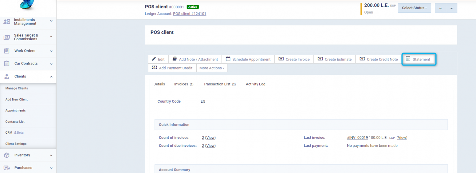
Task: Open the #INV -00019 invoice link
Action: tap(357, 138)
